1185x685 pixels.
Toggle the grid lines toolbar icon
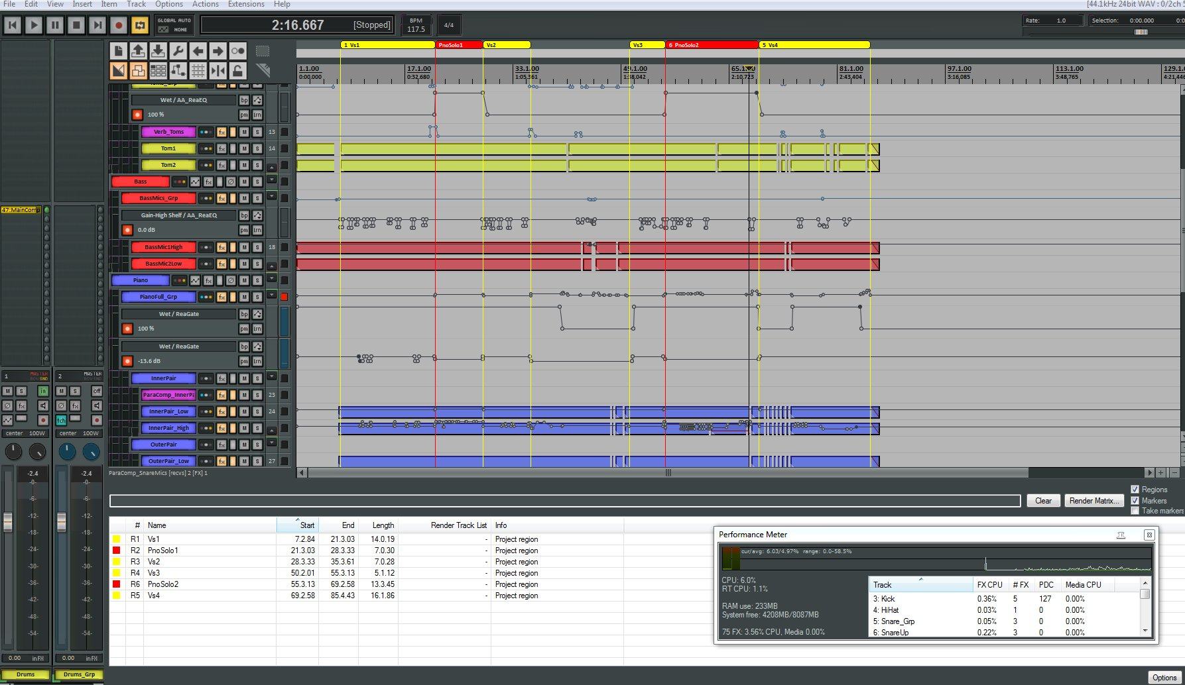pyautogui.click(x=198, y=70)
